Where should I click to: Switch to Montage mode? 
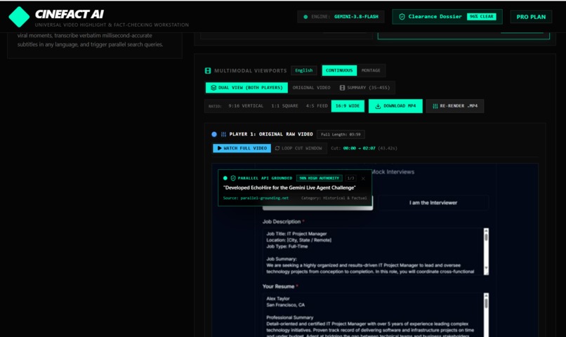pyautogui.click(x=371, y=70)
